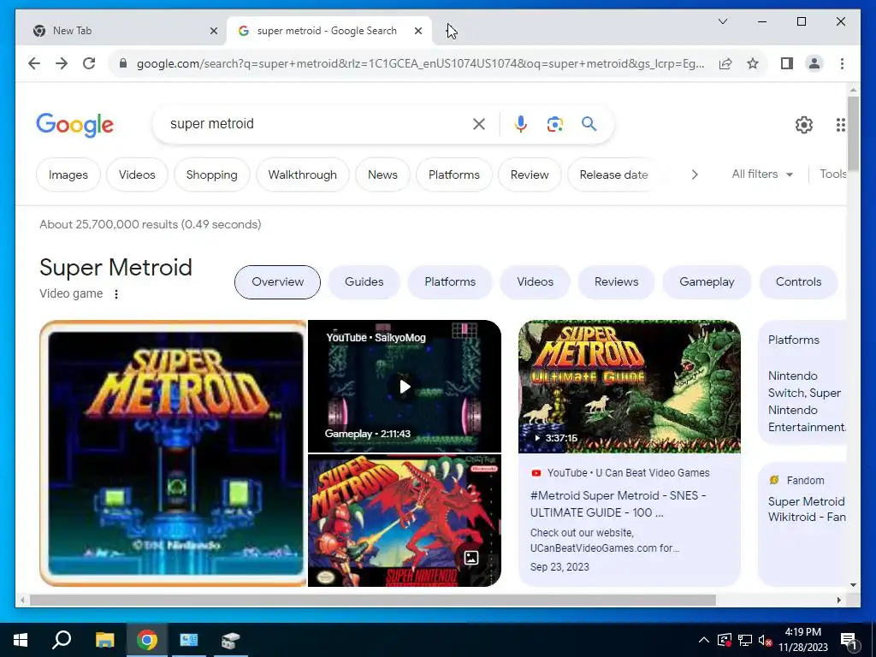Clear the search box with the X
The width and height of the screenshot is (876, 657).
[479, 124]
